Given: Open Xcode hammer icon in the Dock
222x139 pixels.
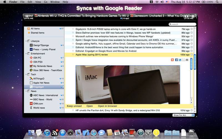Looking at the screenshot, I should coord(86,133).
